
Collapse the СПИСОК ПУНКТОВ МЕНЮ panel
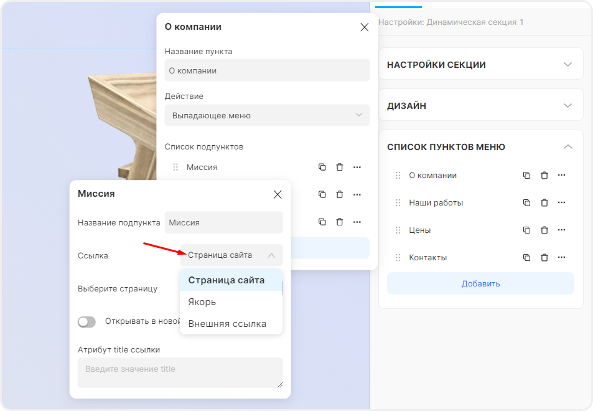(480, 147)
